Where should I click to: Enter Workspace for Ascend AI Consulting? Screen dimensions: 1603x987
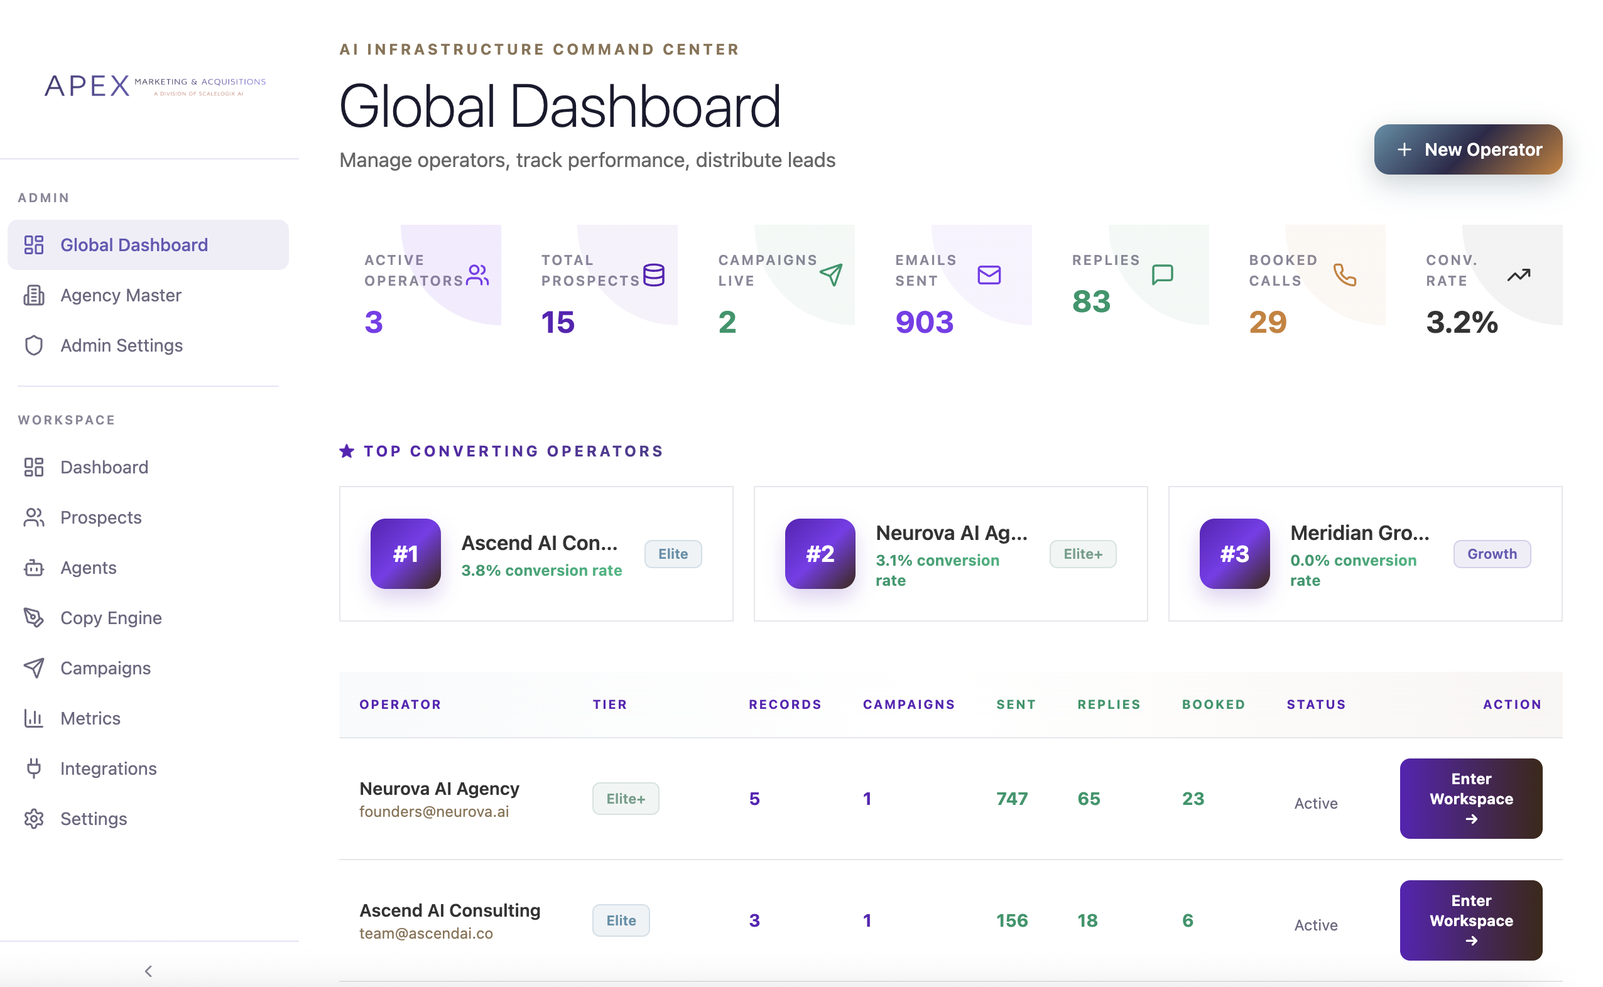click(1470, 920)
